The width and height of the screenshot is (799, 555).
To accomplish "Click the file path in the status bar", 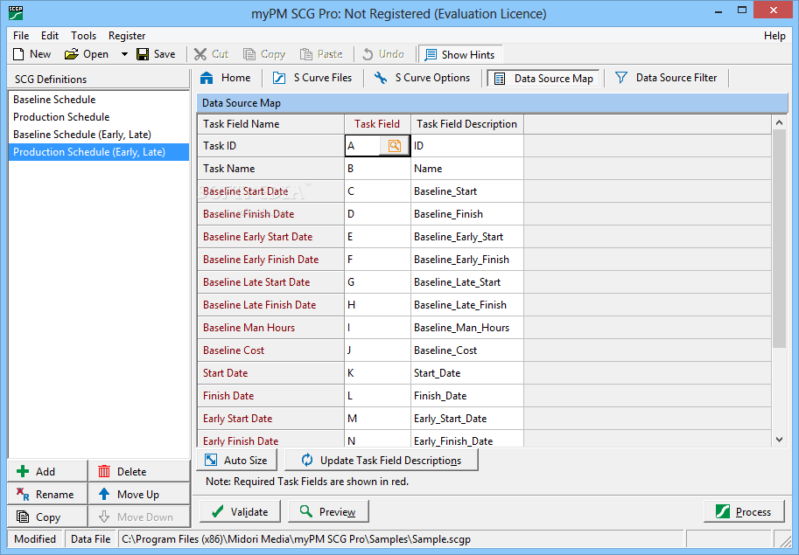I will click(x=296, y=539).
